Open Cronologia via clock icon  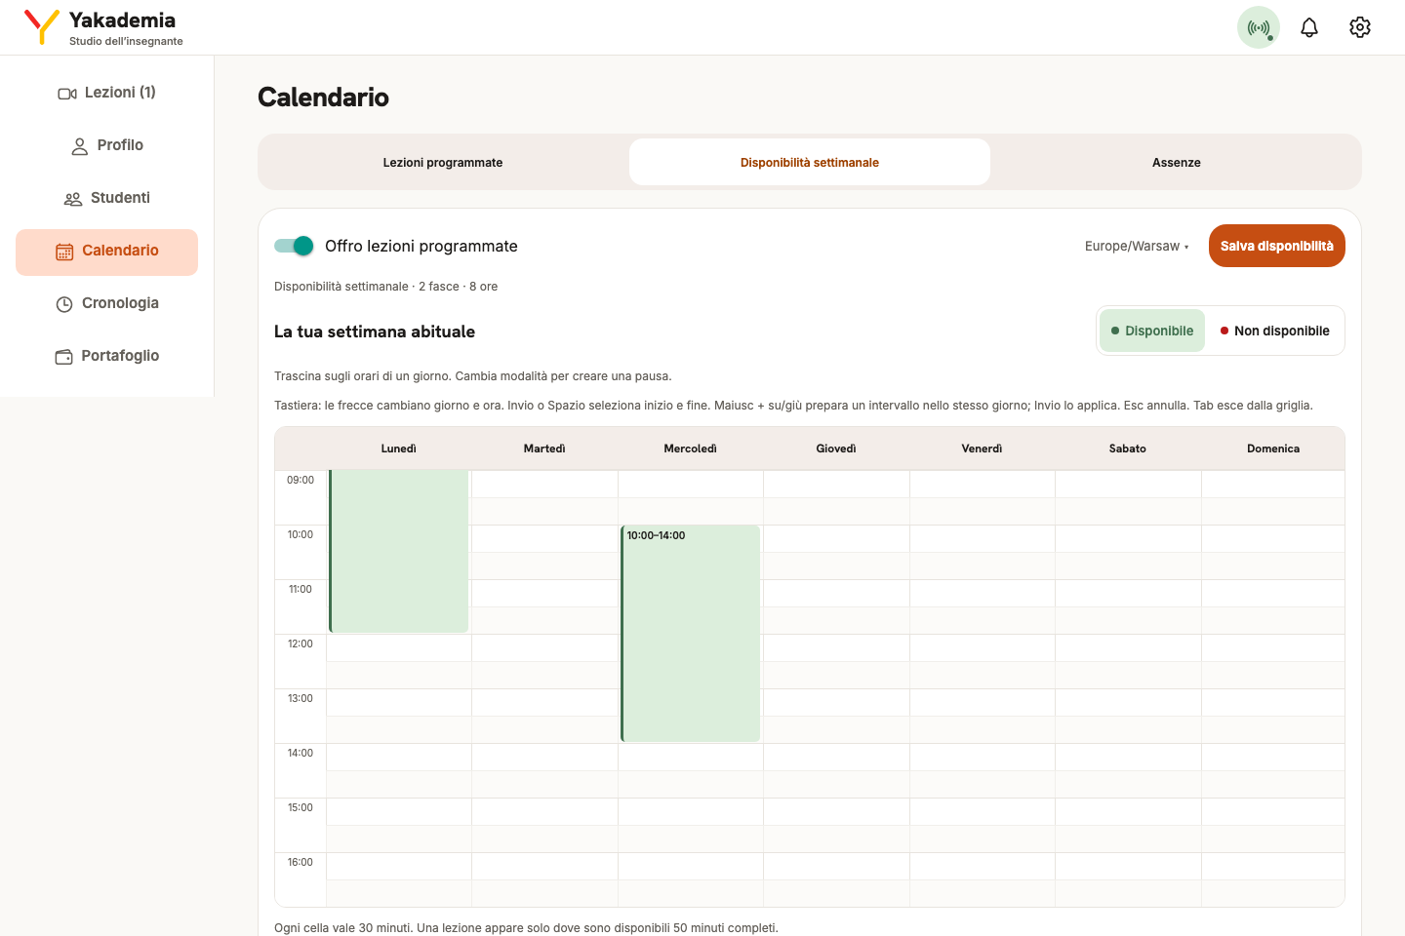pyautogui.click(x=64, y=304)
